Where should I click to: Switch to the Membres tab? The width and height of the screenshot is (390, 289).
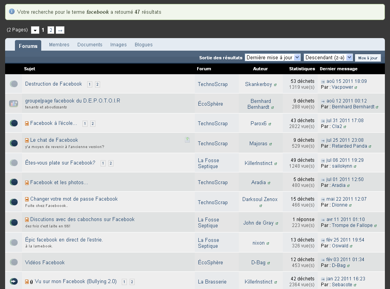pyautogui.click(x=59, y=45)
